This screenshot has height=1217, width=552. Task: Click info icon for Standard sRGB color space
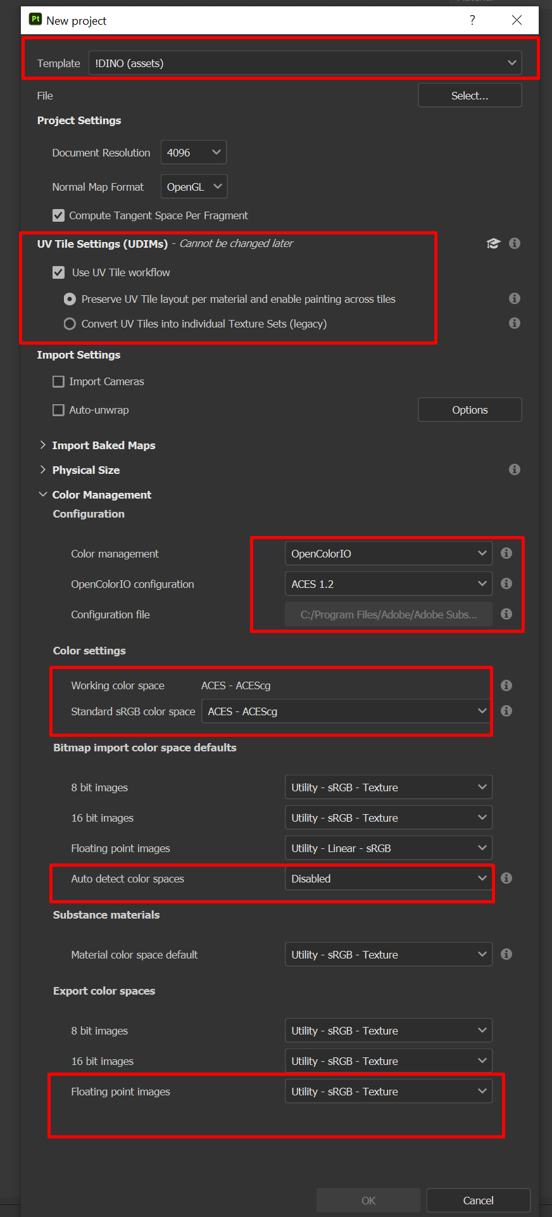click(506, 711)
